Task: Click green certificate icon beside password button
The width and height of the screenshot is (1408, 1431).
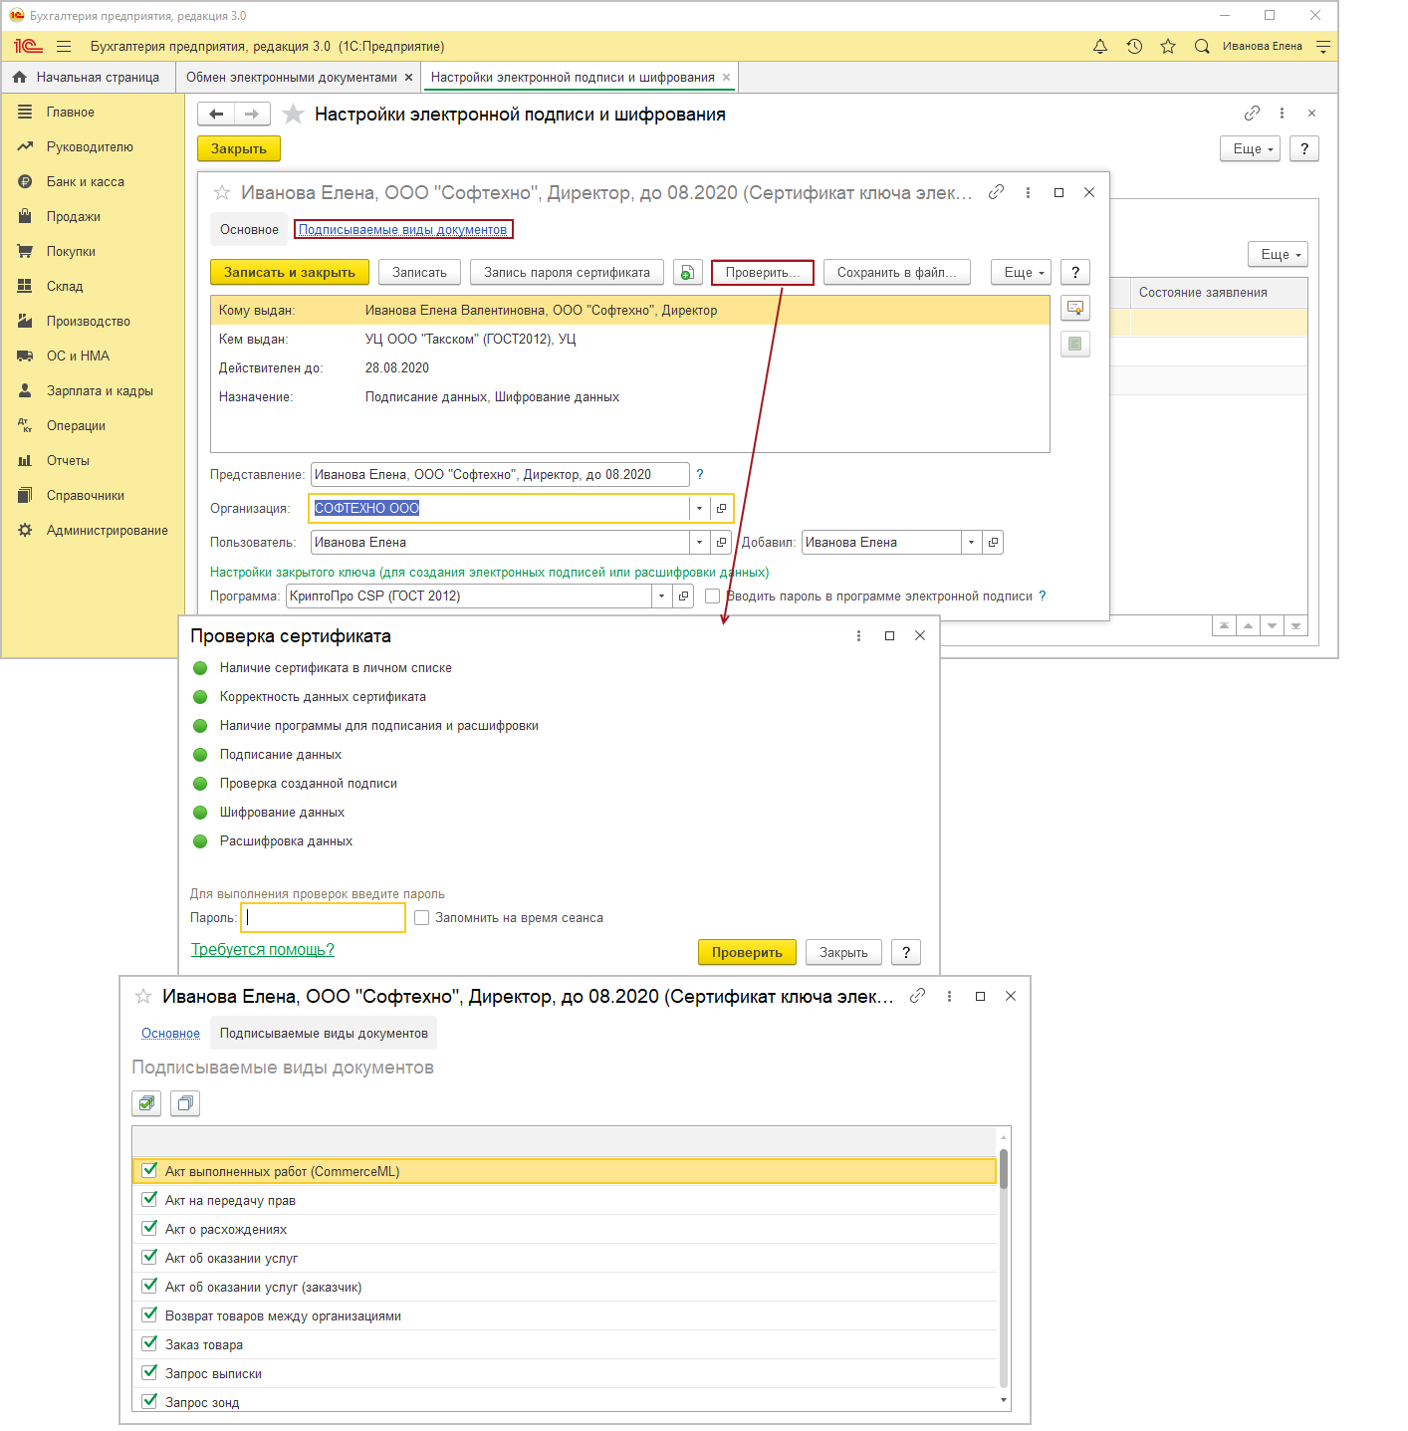Action: click(x=687, y=272)
